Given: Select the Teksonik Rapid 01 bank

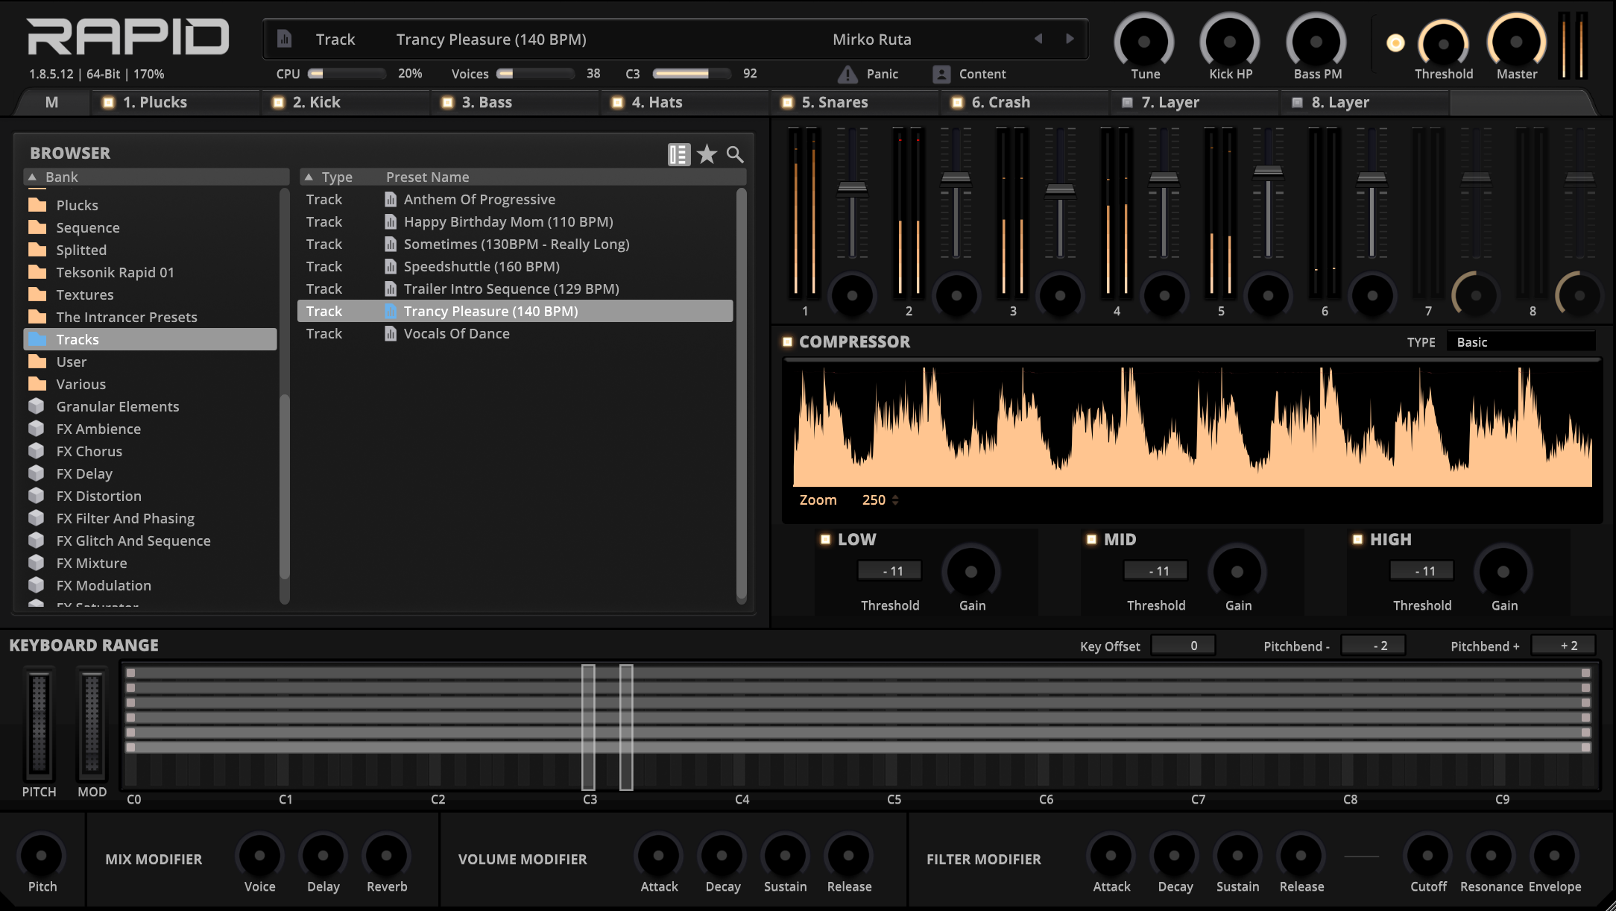Looking at the screenshot, I should 150,272.
